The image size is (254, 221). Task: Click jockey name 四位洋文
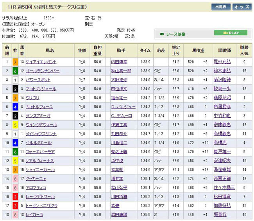[x=119, y=89]
